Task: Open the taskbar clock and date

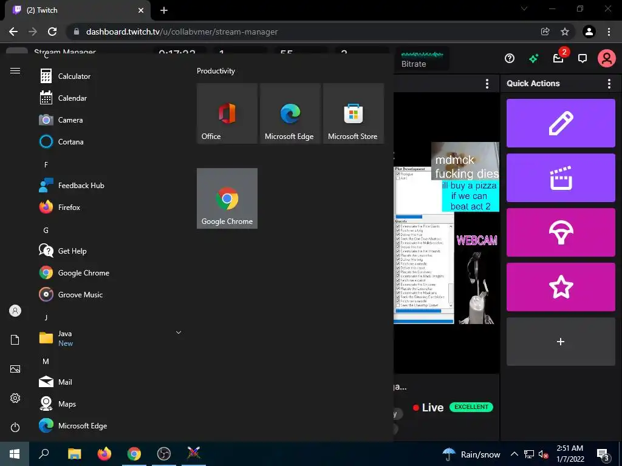Action: coord(570,454)
